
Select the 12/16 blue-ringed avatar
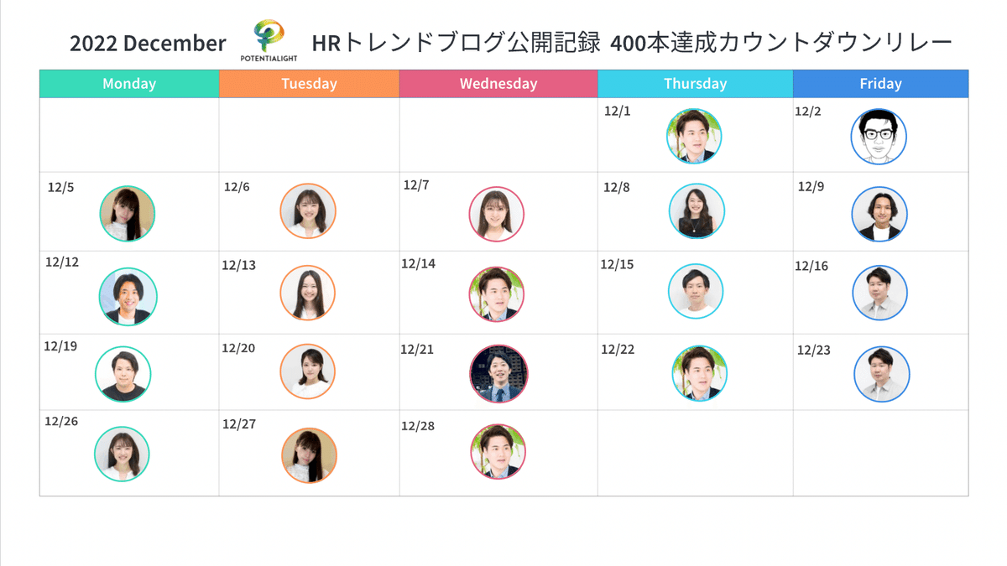point(879,293)
